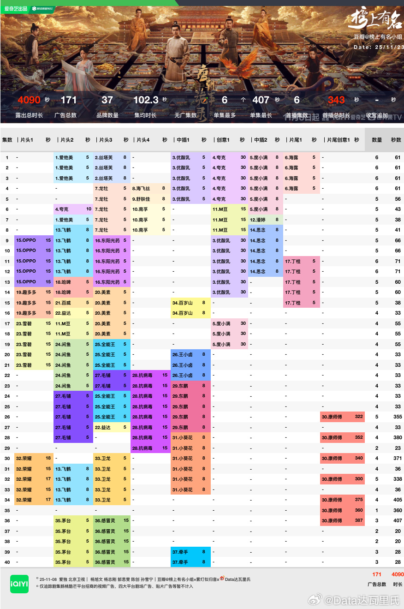Click the iQIYI logo in the footer
This screenshot has width=404, height=609.
click(19, 584)
